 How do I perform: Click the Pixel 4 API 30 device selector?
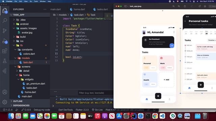point(125,110)
